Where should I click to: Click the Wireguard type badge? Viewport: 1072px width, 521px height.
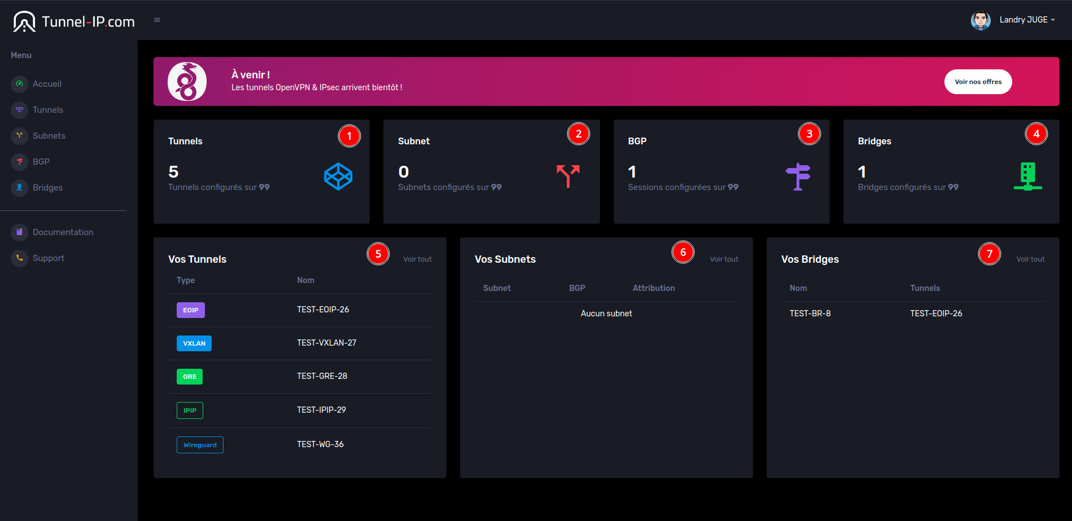200,444
